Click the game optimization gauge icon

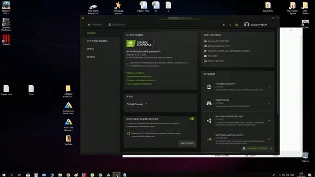pyautogui.click(x=209, y=87)
